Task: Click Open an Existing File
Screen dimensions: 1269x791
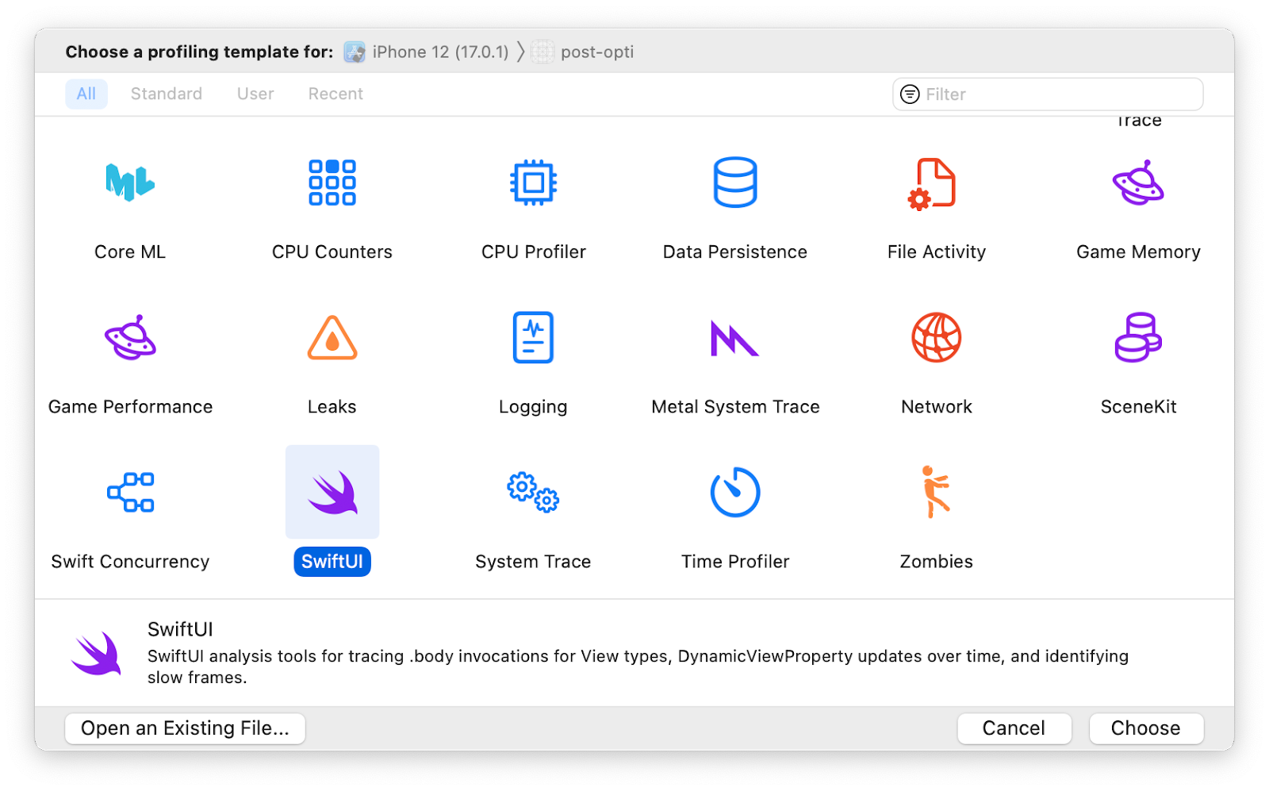Action: tap(185, 728)
